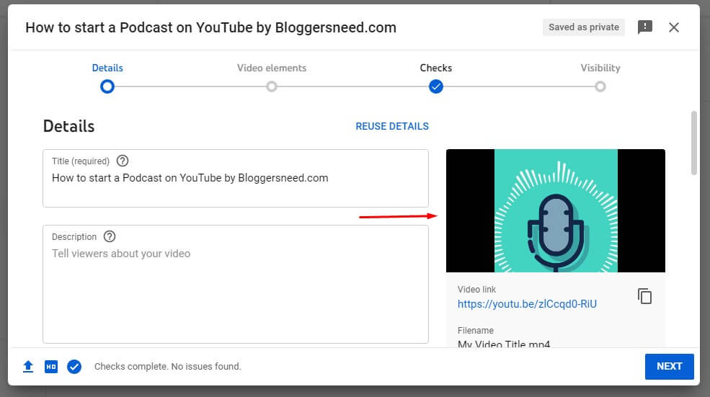Copy the video link icon

645,296
